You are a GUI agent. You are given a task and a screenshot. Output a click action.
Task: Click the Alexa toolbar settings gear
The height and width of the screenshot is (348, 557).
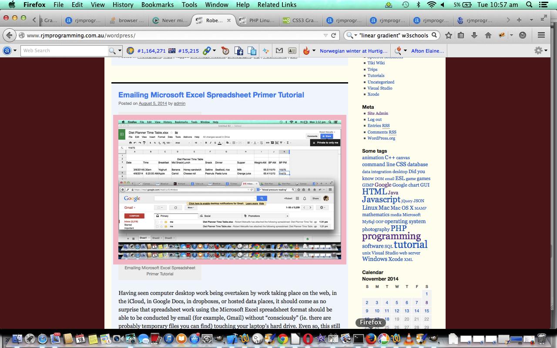[x=538, y=51]
